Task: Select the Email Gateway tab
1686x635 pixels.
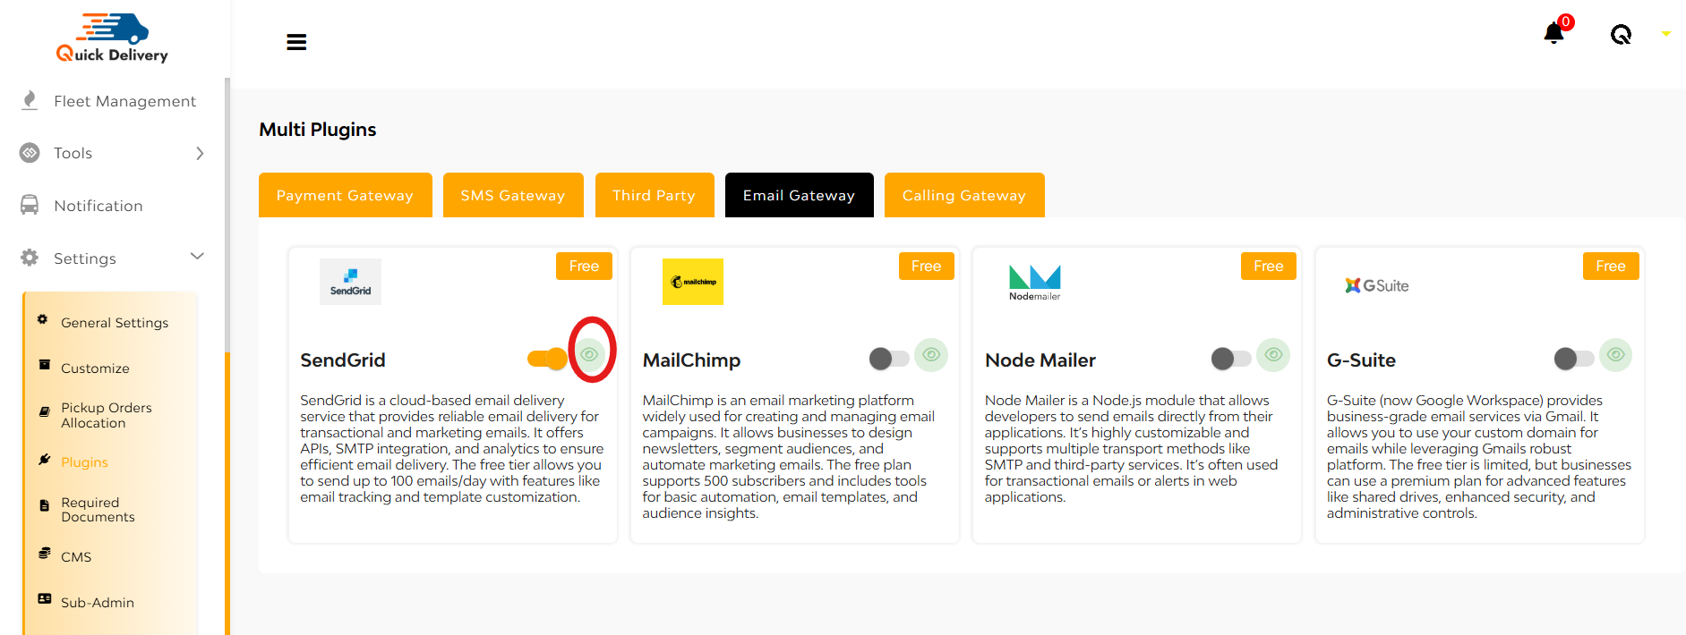Action: click(800, 195)
